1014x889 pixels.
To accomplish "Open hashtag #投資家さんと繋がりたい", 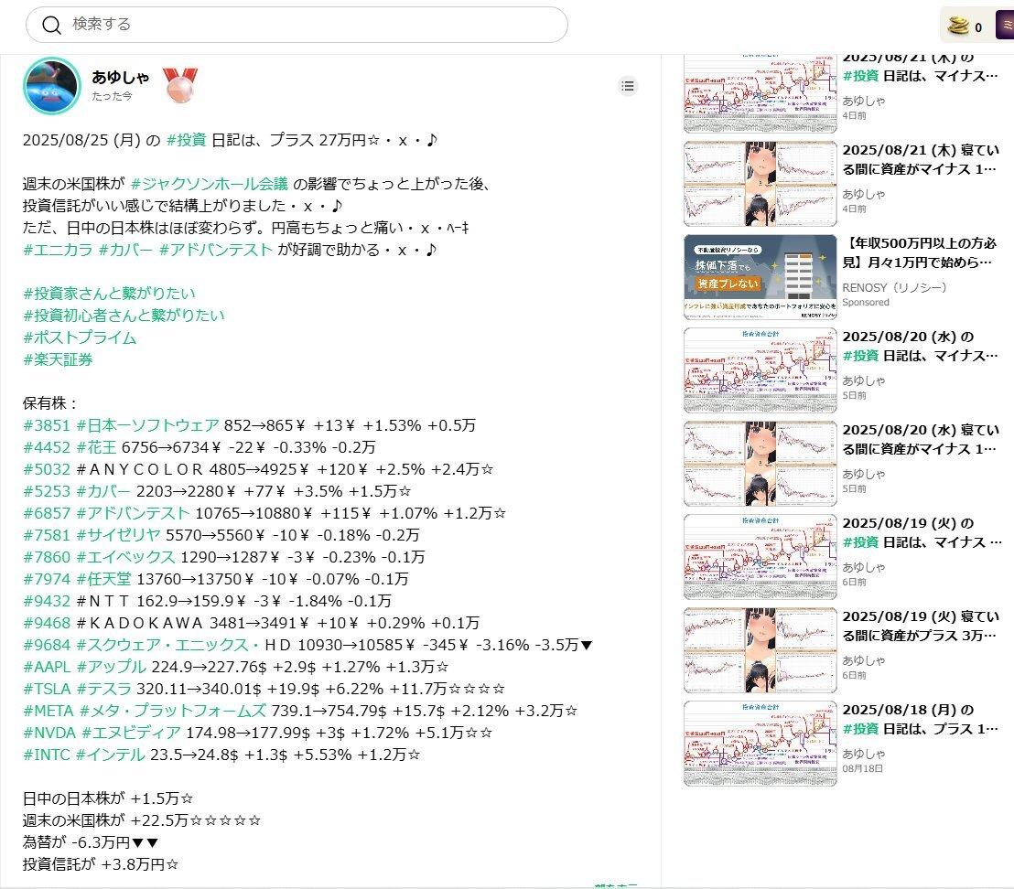I will click(x=109, y=294).
